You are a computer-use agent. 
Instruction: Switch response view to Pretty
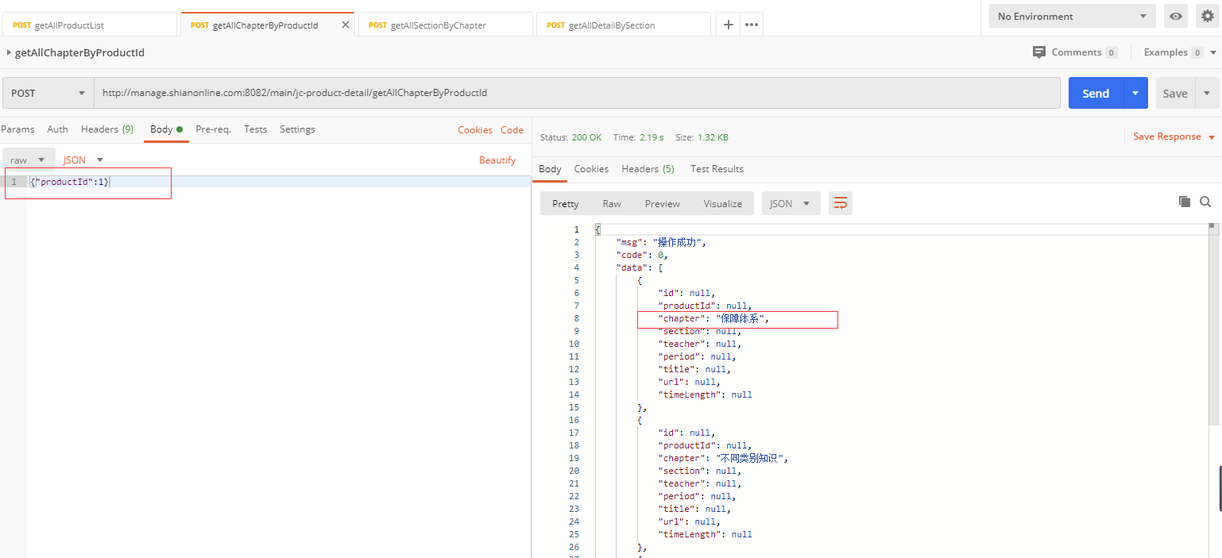565,203
